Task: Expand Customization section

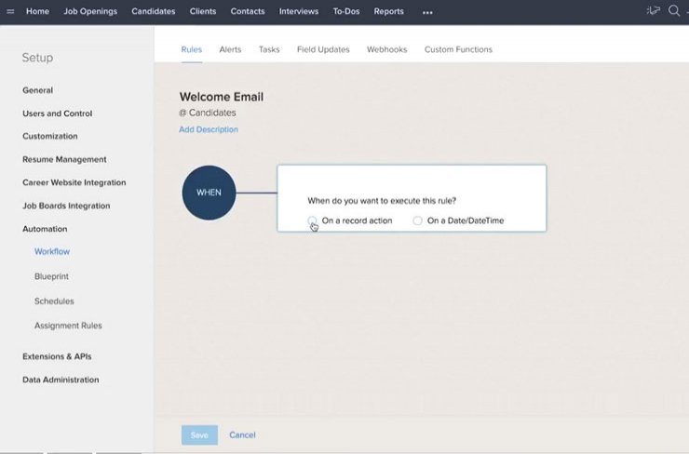Action: tap(50, 137)
